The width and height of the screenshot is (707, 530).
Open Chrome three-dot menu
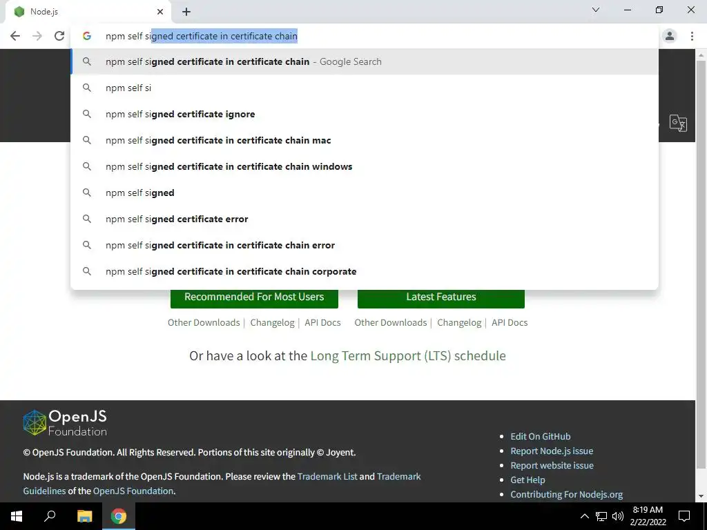692,36
